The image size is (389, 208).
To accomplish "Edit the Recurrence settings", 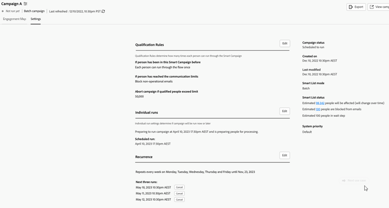I will click(285, 155).
